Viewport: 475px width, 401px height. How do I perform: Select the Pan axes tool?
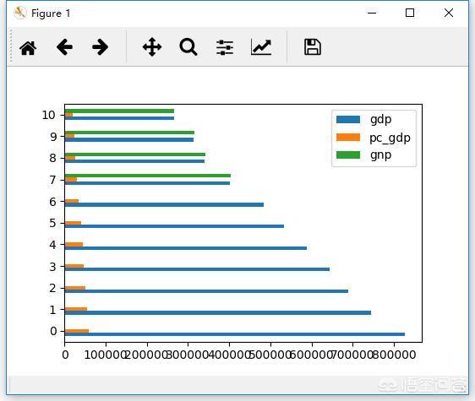point(152,47)
